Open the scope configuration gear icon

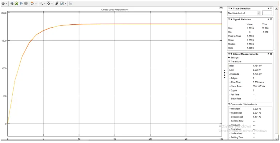click(x=3, y=3)
